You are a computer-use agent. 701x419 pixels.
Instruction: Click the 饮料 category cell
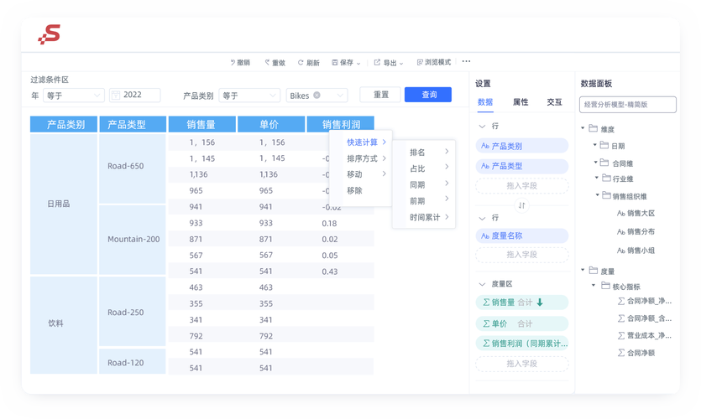64,325
